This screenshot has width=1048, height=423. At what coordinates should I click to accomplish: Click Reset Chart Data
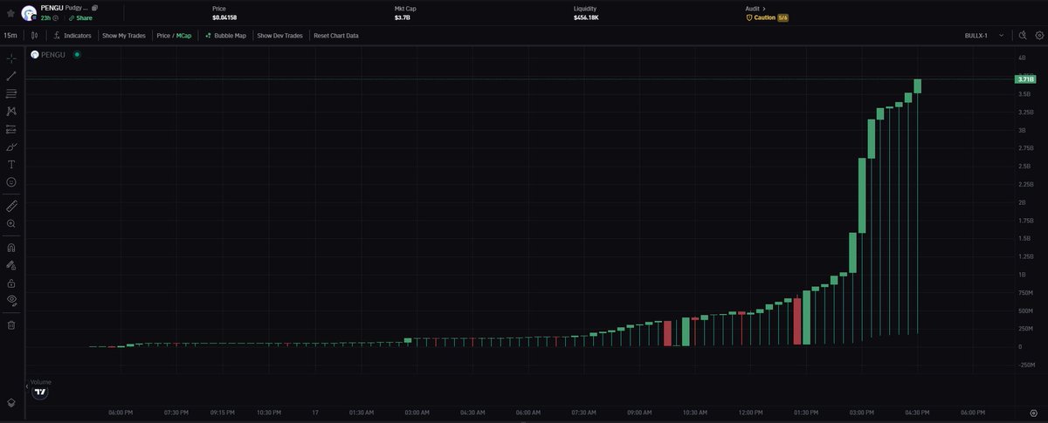pyautogui.click(x=336, y=36)
